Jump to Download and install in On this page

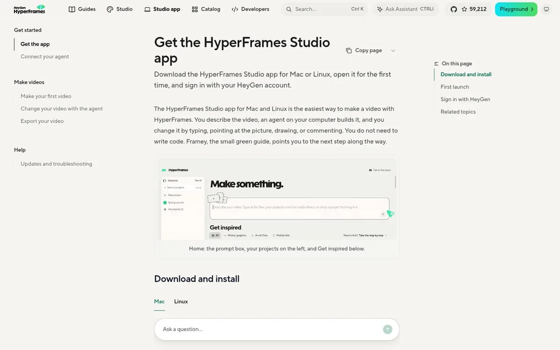pos(466,74)
